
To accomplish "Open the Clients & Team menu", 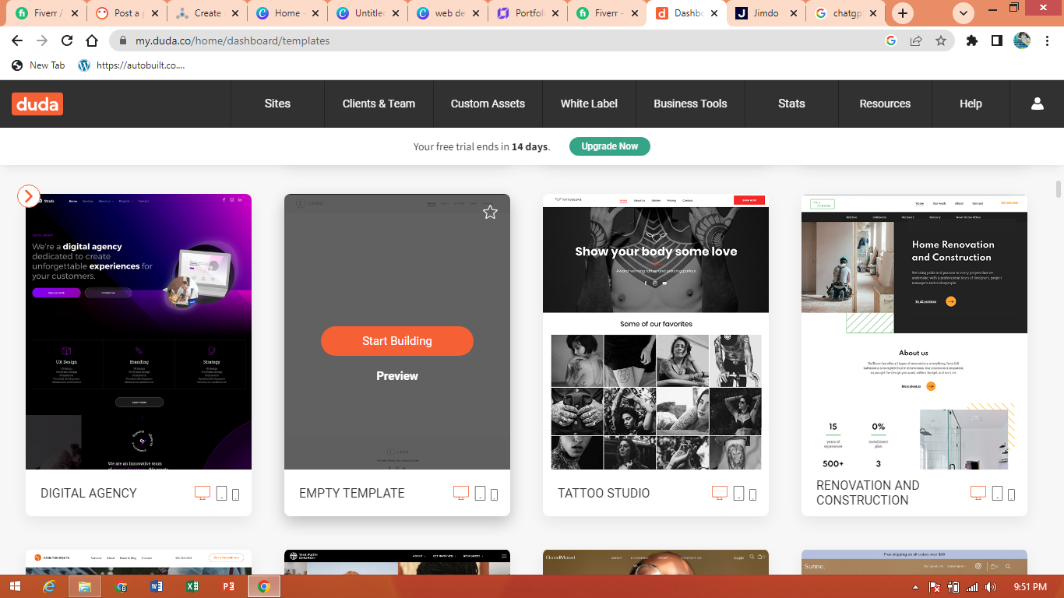I will (x=379, y=104).
